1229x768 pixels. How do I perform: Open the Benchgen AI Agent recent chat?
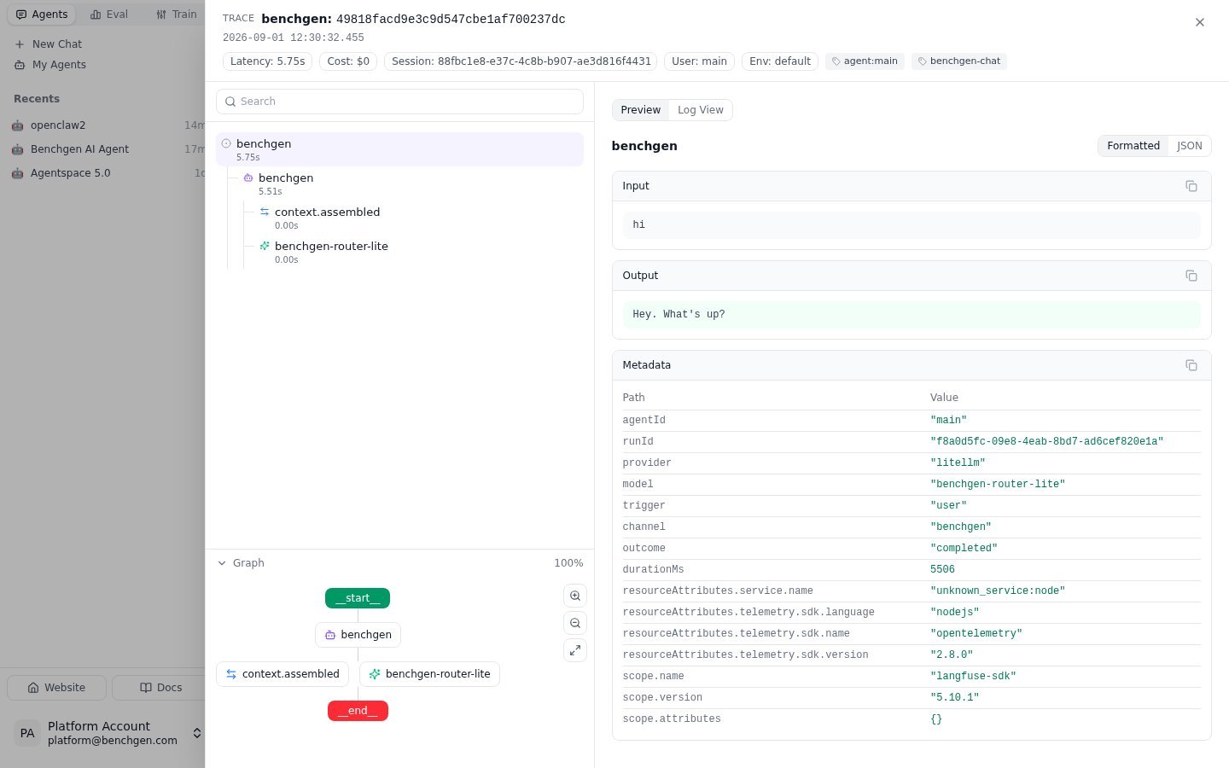[102, 149]
